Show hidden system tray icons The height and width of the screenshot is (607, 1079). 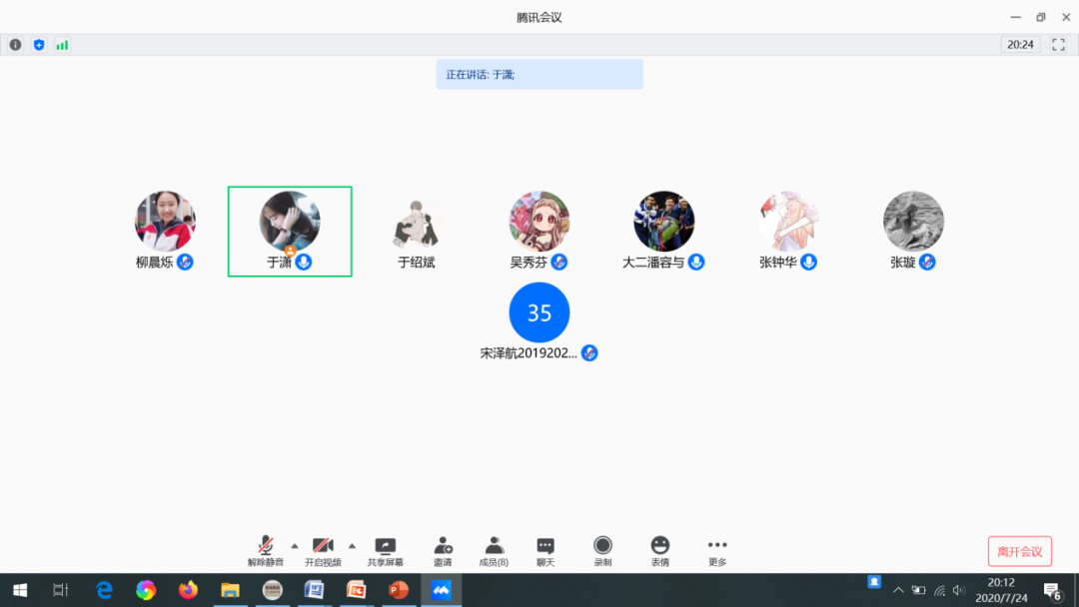pos(897,590)
